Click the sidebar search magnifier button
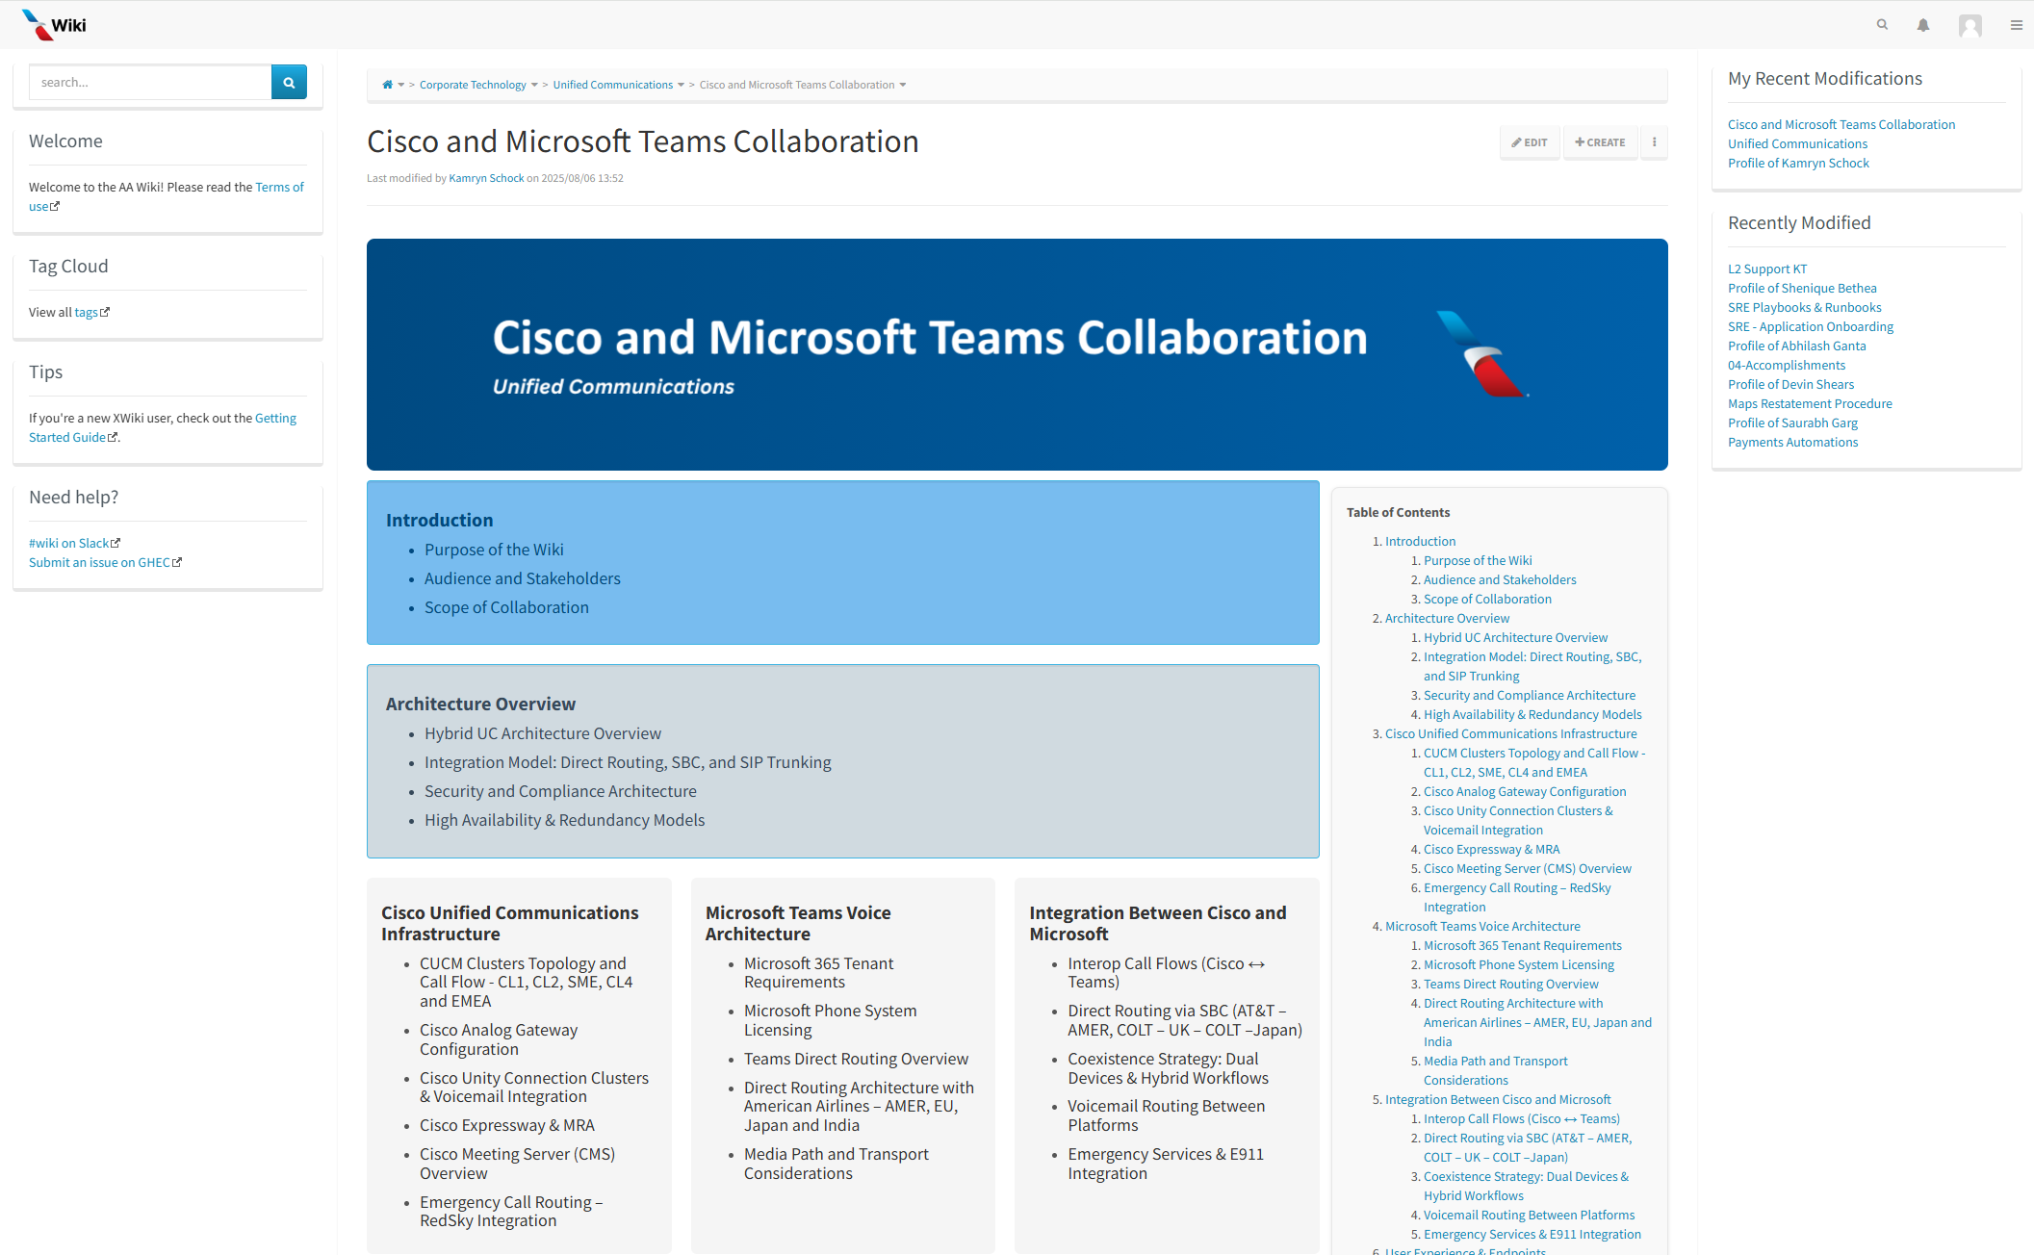 pyautogui.click(x=289, y=82)
